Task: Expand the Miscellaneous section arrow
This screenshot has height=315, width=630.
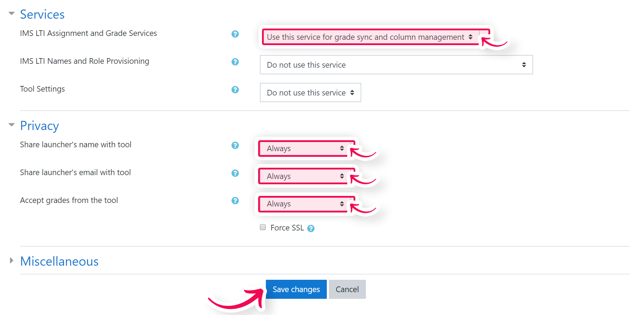Action: point(12,261)
